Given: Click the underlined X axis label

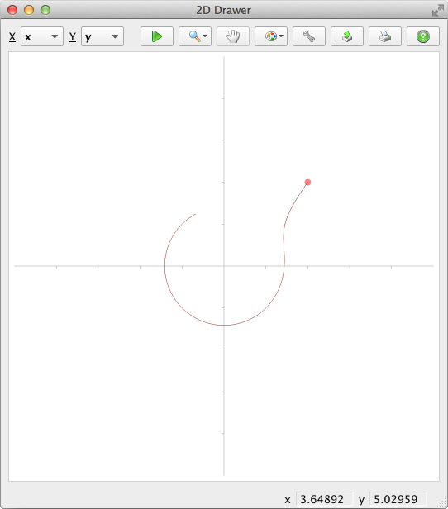Looking at the screenshot, I should coord(12,36).
